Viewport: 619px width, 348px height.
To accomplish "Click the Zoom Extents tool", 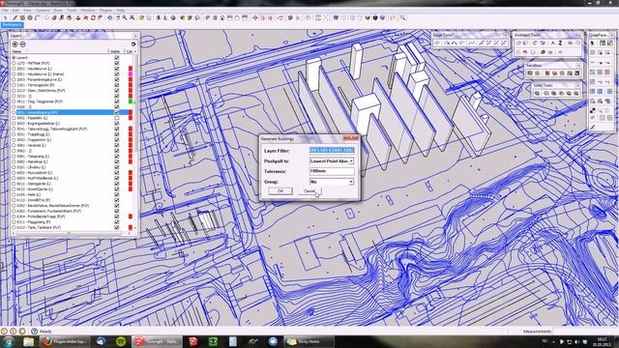I will (133, 17).
